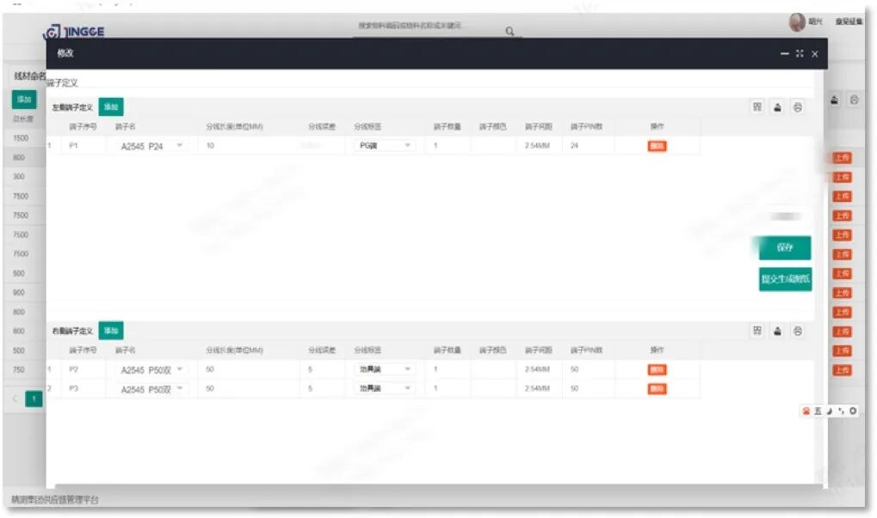Open the input method settings gear icon
The width and height of the screenshot is (877, 518).
pos(853,411)
